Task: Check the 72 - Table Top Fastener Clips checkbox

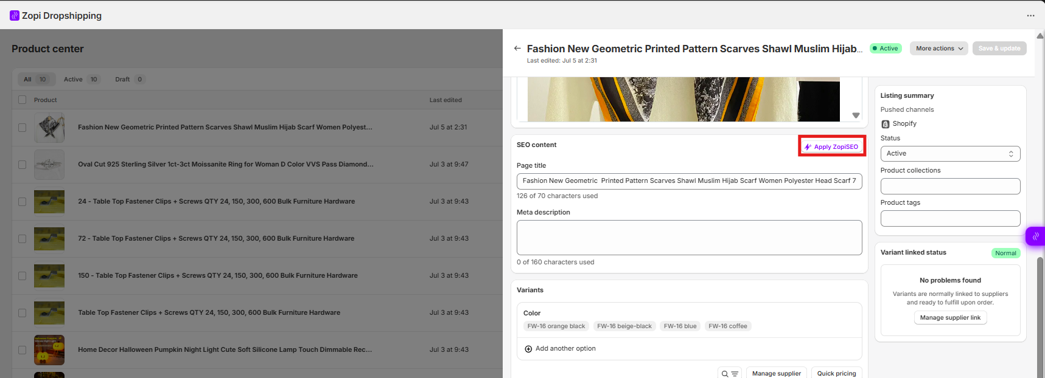Action: point(23,239)
